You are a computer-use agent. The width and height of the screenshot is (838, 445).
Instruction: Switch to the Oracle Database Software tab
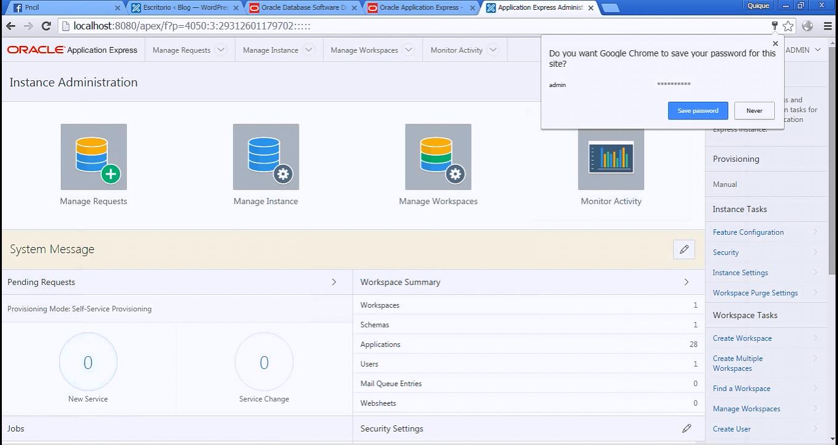coord(299,9)
